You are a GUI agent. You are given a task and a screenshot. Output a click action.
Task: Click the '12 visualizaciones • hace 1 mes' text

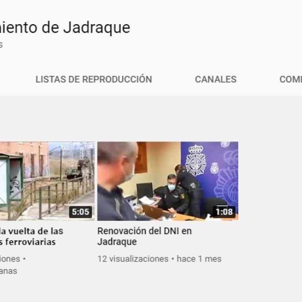(160, 259)
